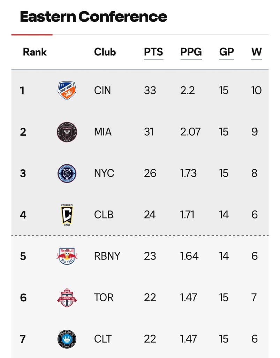
Task: Click the Inter Miami club logo
Action: [67, 132]
